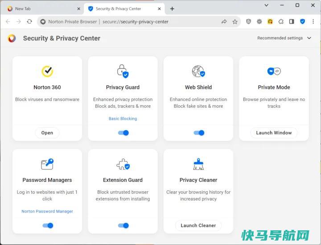Viewport: 321px width, 245px height.
Task: Click the Web Shield card title
Action: coord(198,87)
